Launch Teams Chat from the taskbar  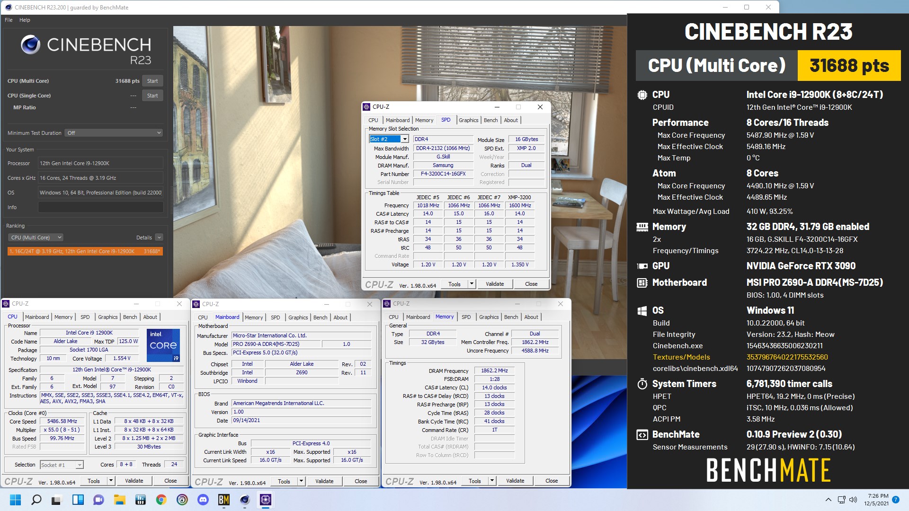pos(98,500)
